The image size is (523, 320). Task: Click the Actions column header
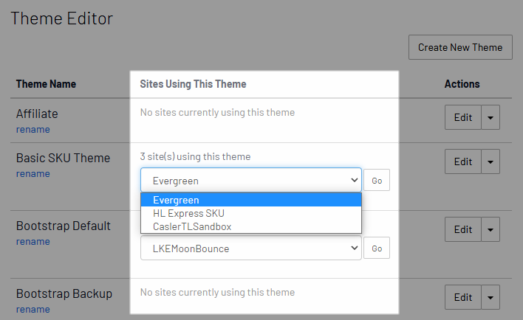tap(462, 84)
